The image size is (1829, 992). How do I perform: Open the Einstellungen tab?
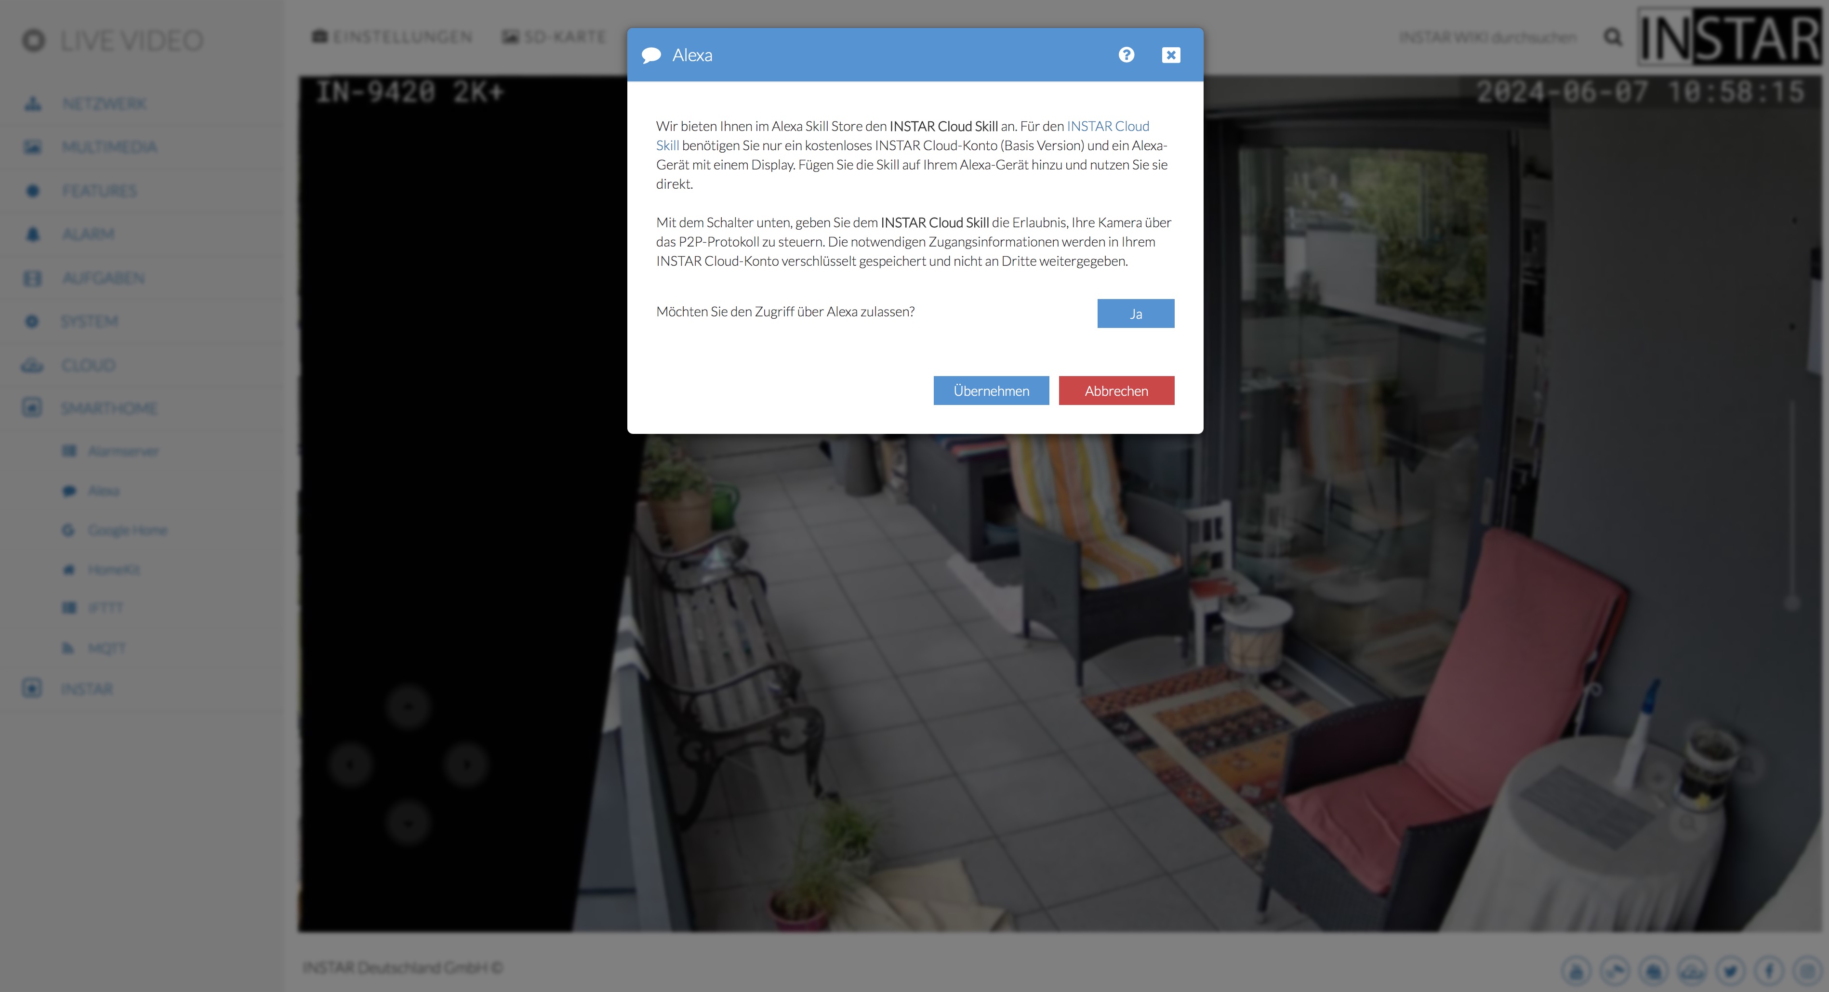(393, 37)
